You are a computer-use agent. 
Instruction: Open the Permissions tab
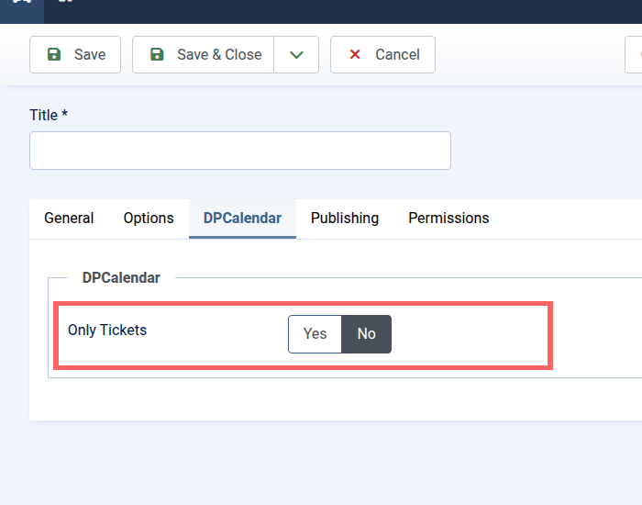448,219
